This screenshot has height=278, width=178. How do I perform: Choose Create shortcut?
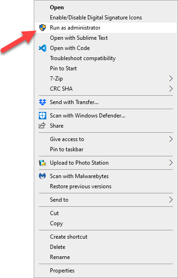tap(69, 237)
